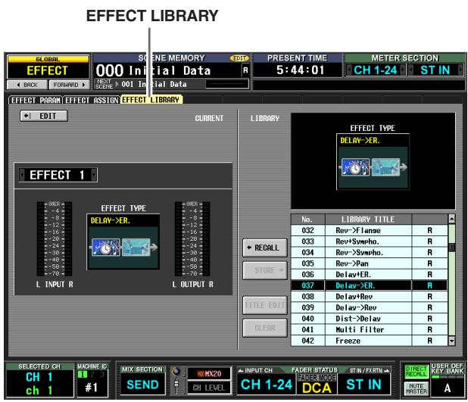Click the MX20 knob mode indicator
Image resolution: width=468 pixels, height=402 pixels.
tap(210, 374)
